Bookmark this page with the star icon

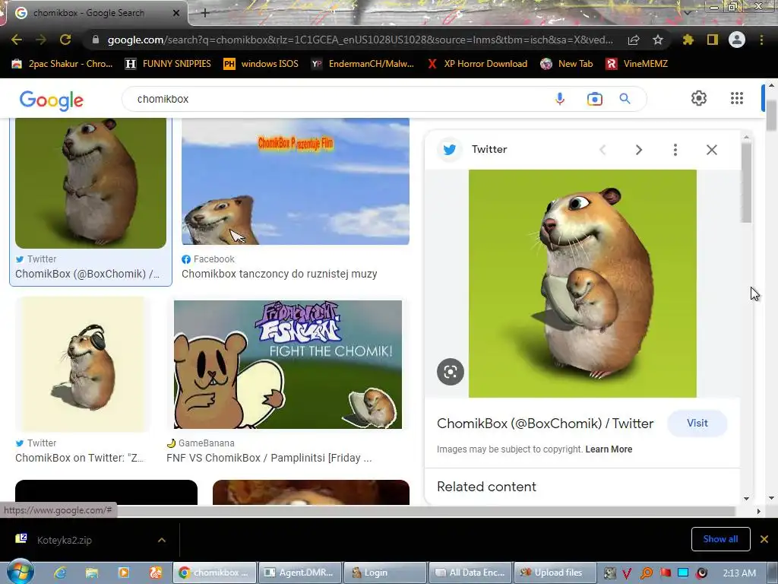[657, 40]
